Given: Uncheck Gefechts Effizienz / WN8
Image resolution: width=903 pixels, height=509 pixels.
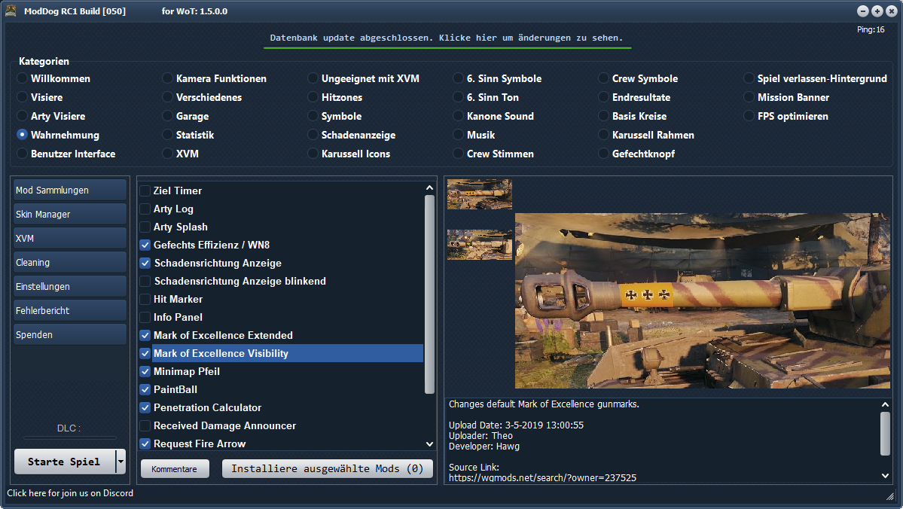Looking at the screenshot, I should (x=145, y=245).
